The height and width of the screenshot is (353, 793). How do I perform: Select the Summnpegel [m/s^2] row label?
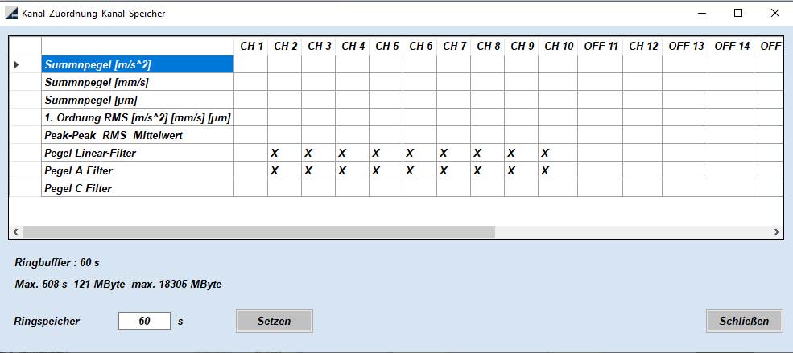coord(138,64)
